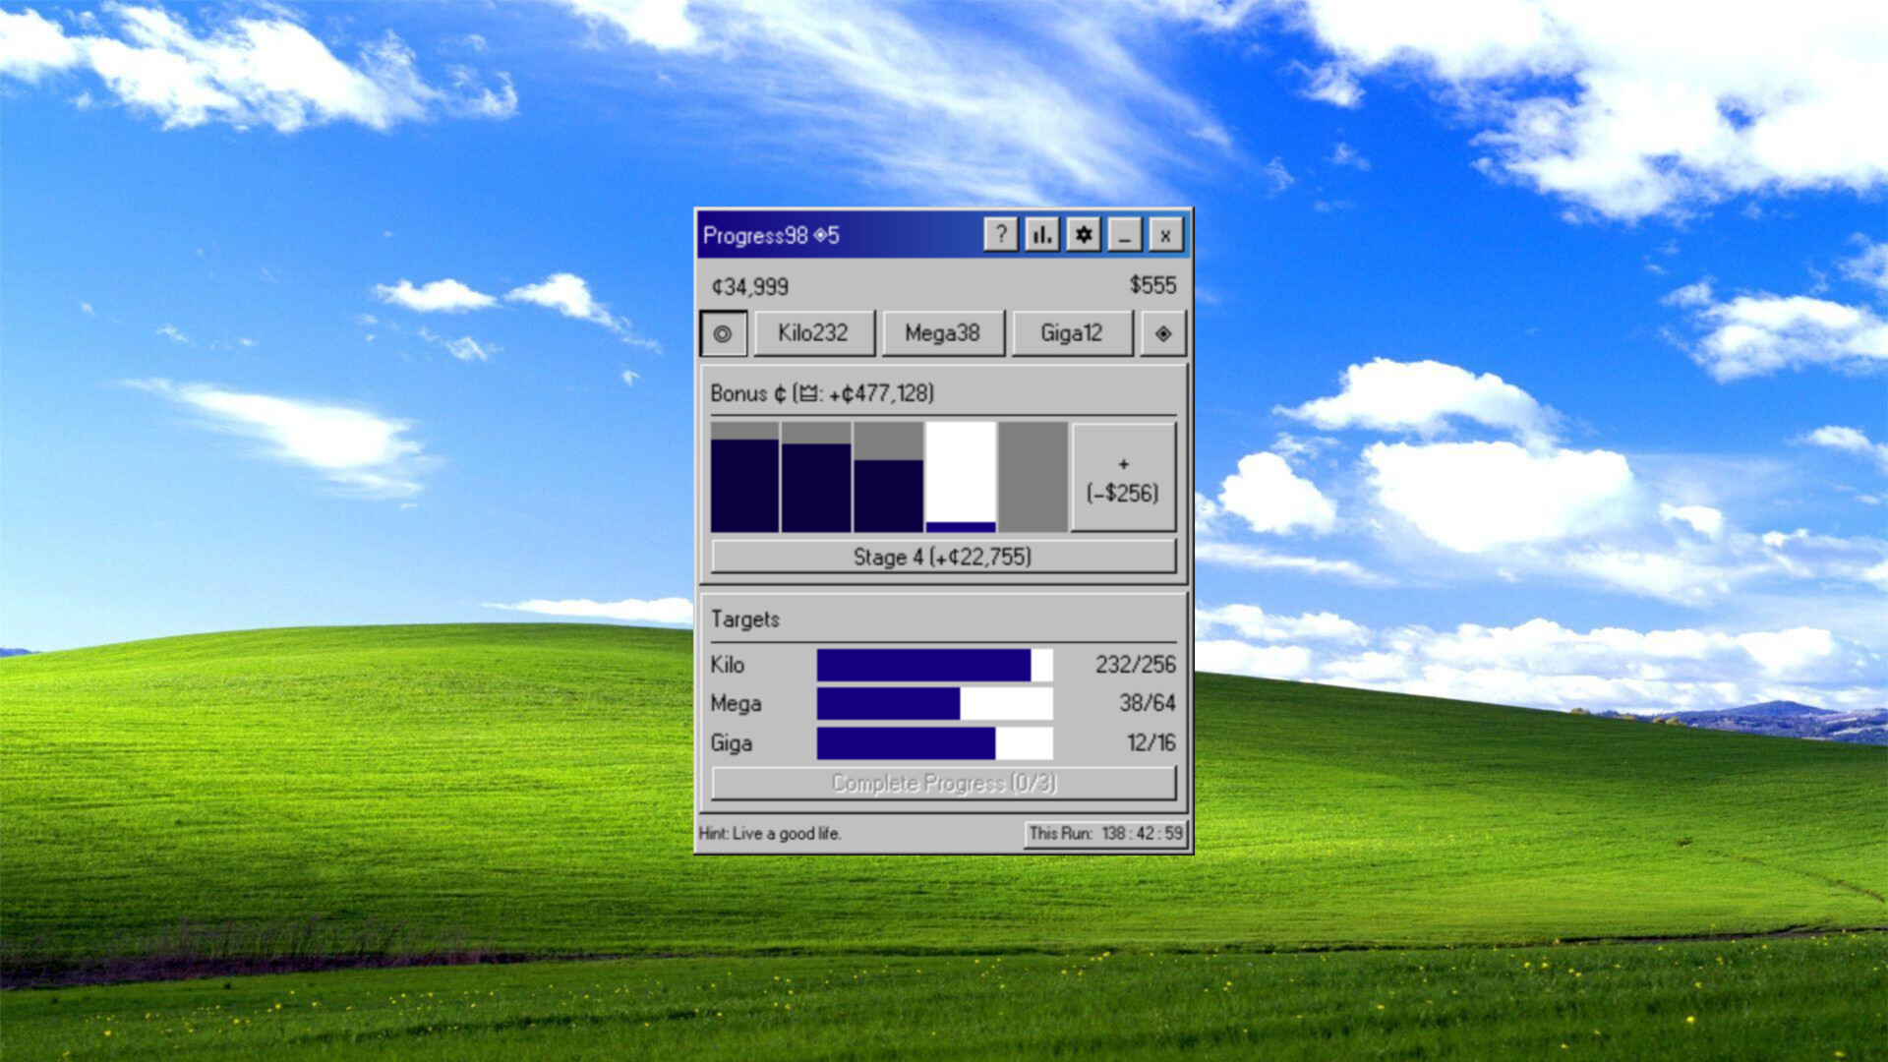
Task: Click the Mega target progress bar
Action: click(934, 704)
